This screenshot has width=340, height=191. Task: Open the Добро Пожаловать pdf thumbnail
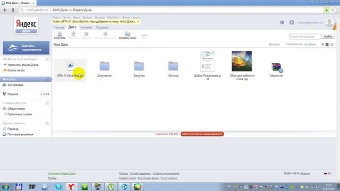[x=208, y=61]
